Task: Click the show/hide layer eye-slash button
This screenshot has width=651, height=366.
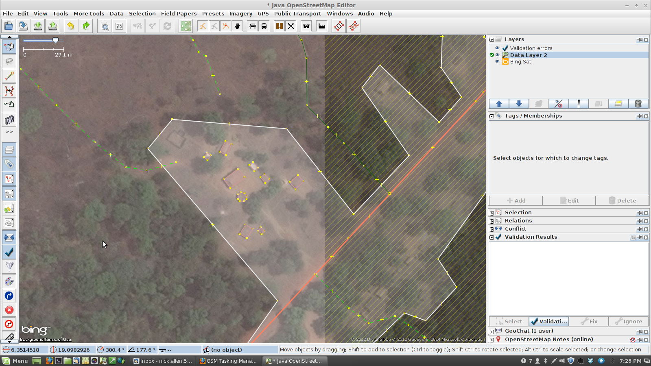Action: tap(558, 104)
